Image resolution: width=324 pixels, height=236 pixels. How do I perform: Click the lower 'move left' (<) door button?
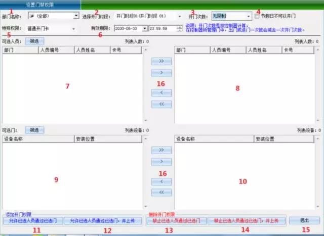(x=161, y=180)
